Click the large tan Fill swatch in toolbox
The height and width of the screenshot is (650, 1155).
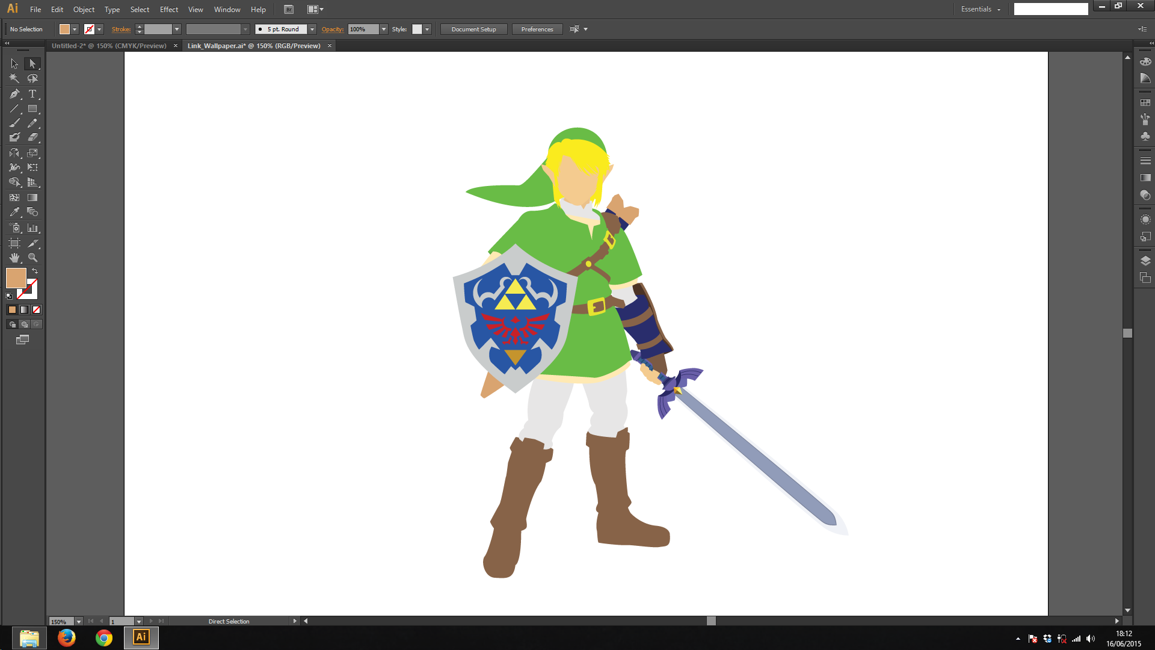coord(16,278)
